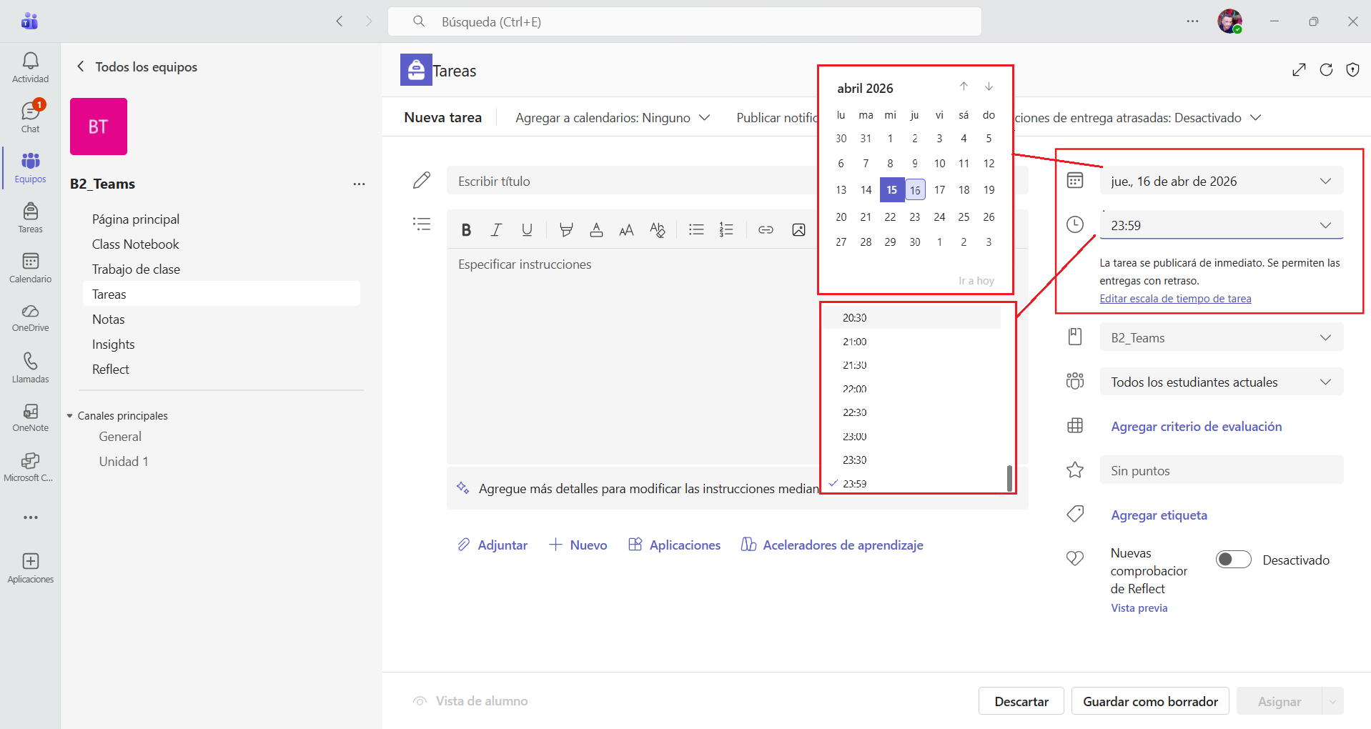Open the due date dropdown

(1222, 181)
